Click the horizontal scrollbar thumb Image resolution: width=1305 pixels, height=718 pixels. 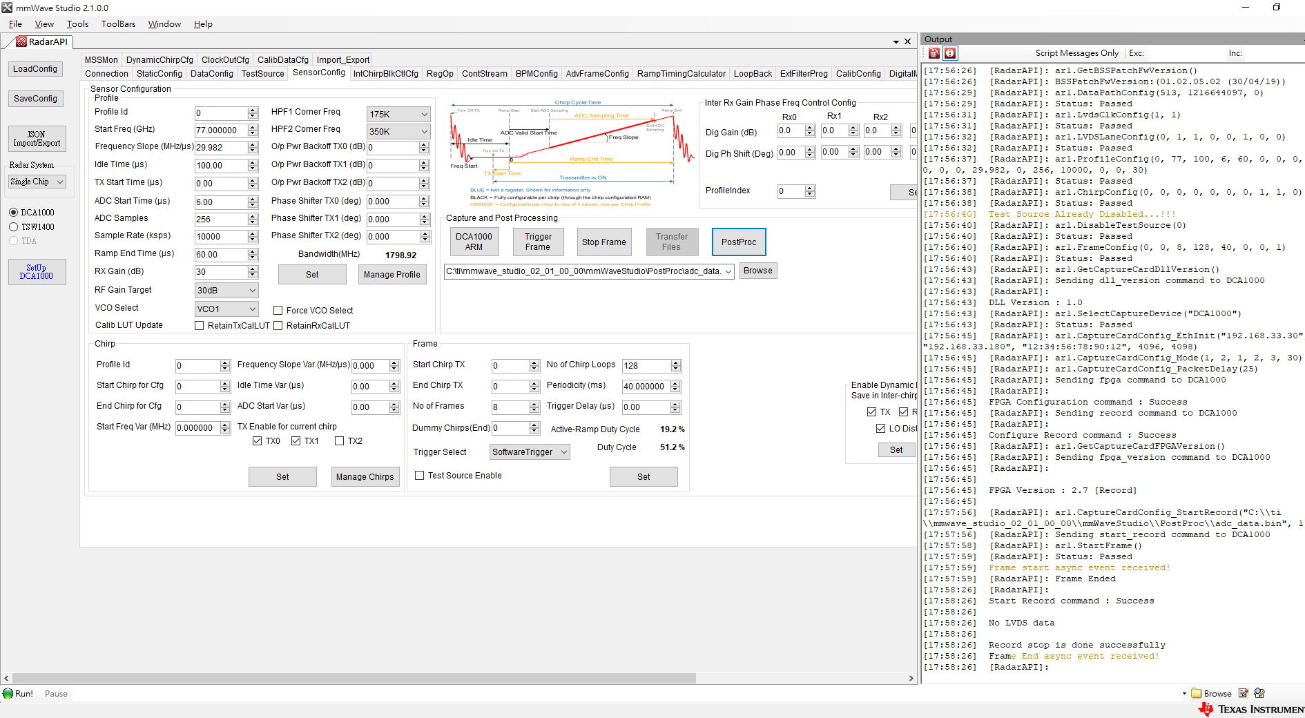tap(354, 679)
